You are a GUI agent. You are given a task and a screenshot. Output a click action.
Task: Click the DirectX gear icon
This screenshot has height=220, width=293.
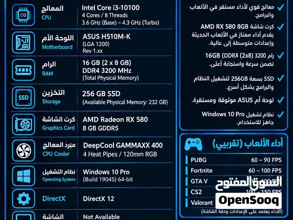23,198
